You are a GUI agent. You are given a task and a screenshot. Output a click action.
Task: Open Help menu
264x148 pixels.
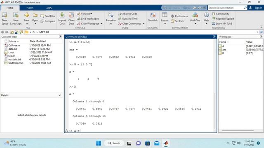tap(206, 18)
